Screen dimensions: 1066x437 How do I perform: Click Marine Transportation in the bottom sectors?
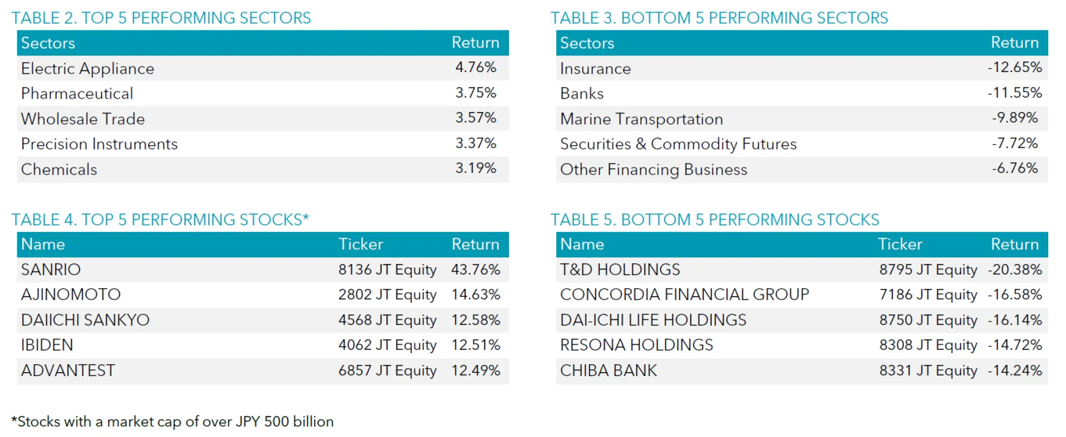click(641, 119)
